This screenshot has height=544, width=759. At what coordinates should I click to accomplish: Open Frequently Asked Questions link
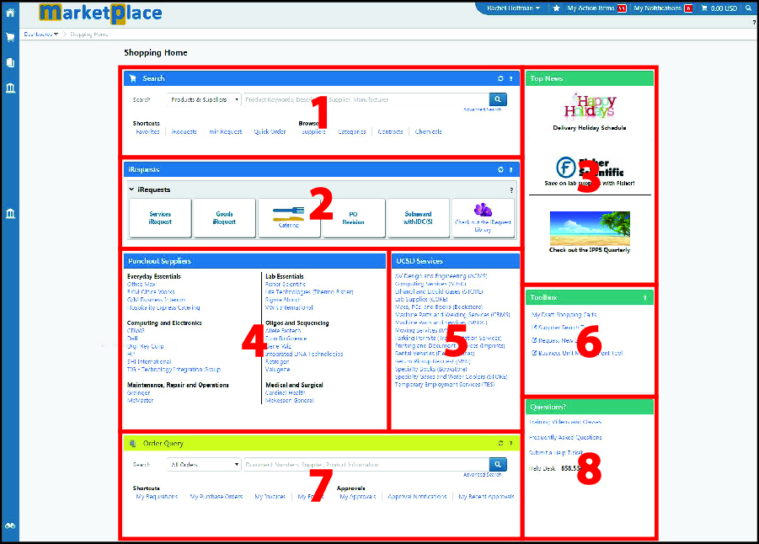(x=565, y=437)
